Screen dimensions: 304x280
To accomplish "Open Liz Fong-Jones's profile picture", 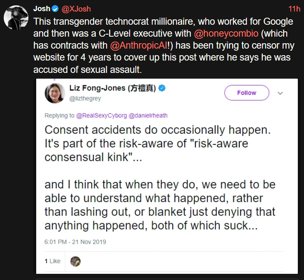I will coord(55,93).
